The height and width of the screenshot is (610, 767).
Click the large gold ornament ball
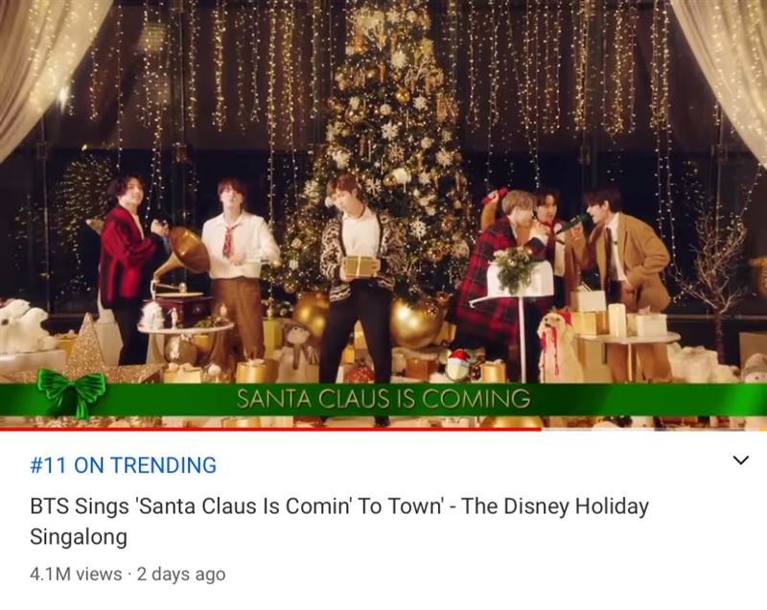[415, 323]
